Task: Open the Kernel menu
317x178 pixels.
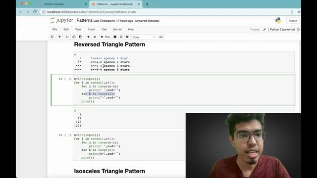Action: 117,29
